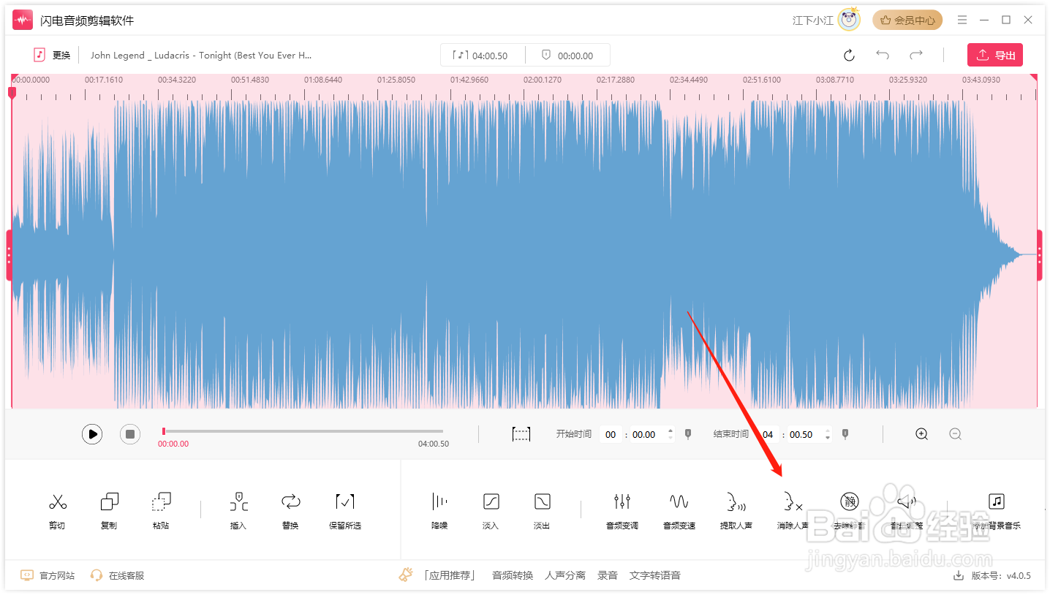Zoom out the waveform view
This screenshot has width=1050, height=595.
click(955, 434)
